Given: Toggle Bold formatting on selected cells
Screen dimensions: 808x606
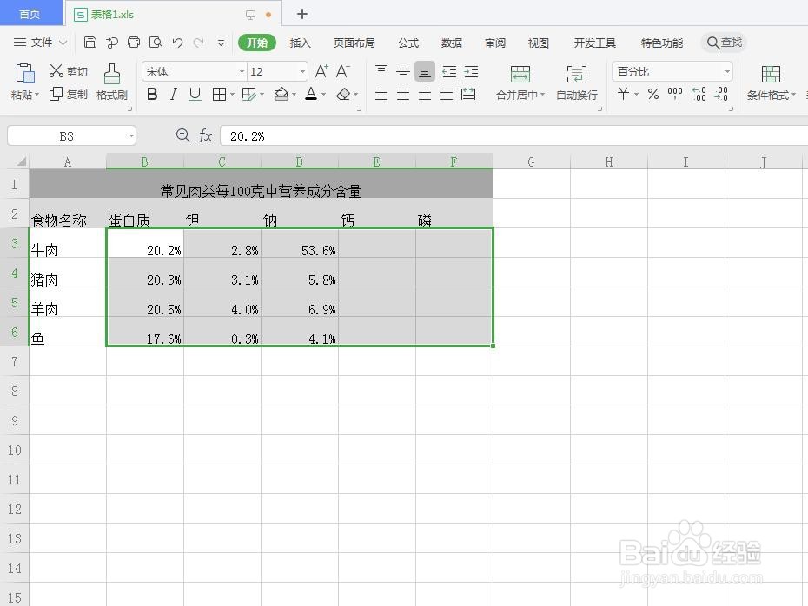Looking at the screenshot, I should pyautogui.click(x=152, y=93).
